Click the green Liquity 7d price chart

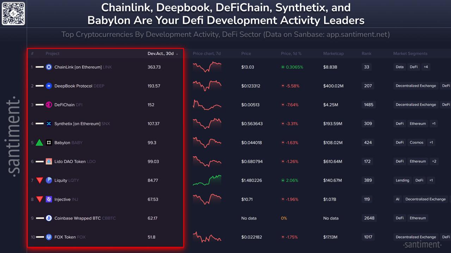coord(207,180)
